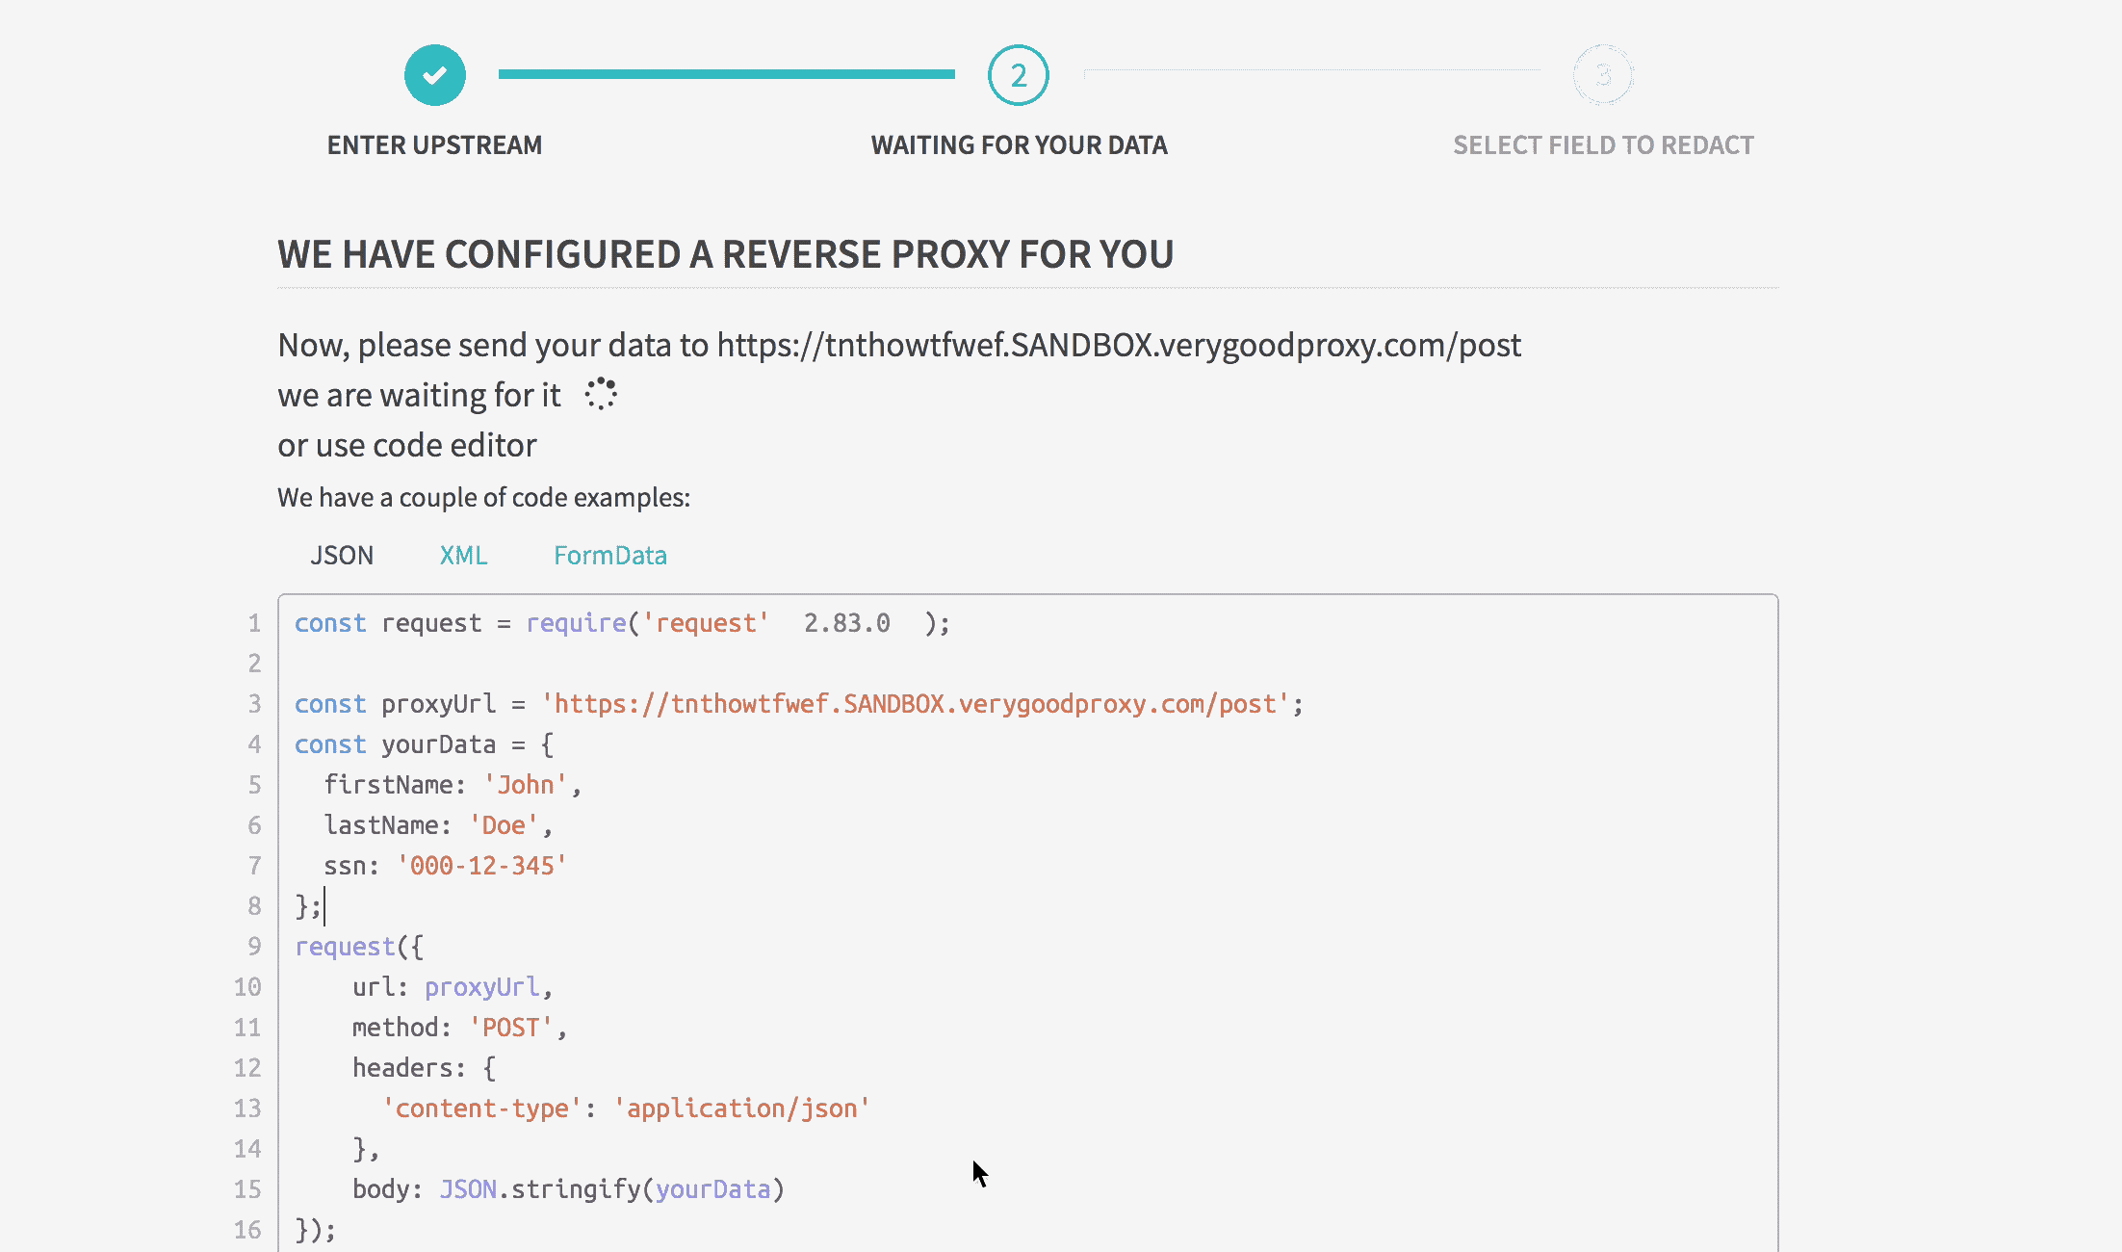
Task: Click line number 16 in the gutter
Action: click(247, 1230)
